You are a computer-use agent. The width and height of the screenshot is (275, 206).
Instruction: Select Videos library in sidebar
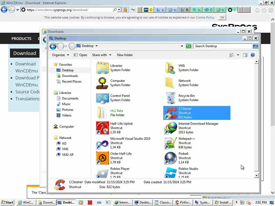(67, 115)
